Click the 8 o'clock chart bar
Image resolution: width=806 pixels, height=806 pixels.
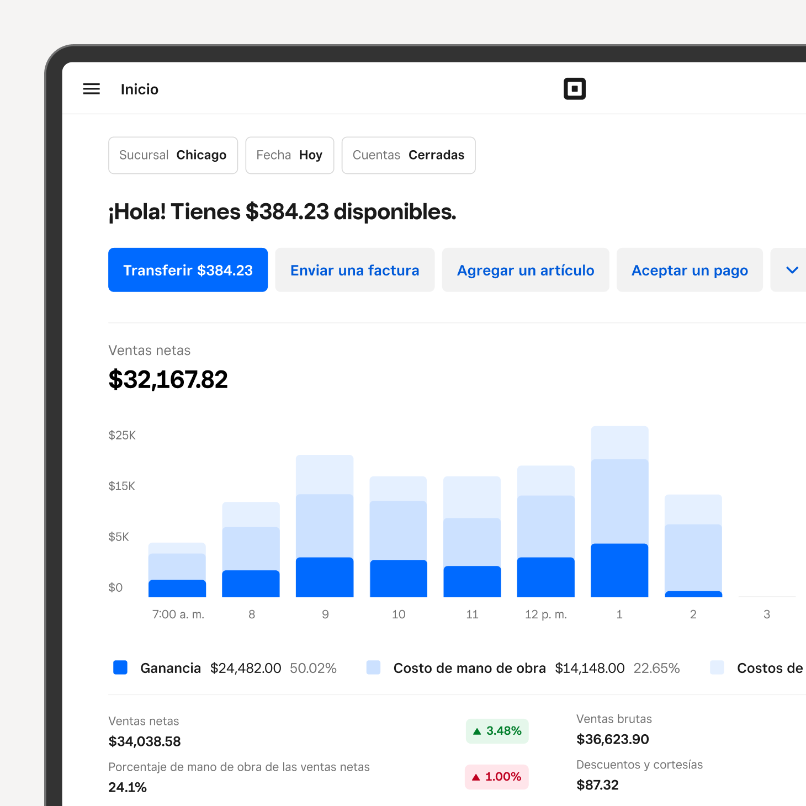tap(251, 549)
